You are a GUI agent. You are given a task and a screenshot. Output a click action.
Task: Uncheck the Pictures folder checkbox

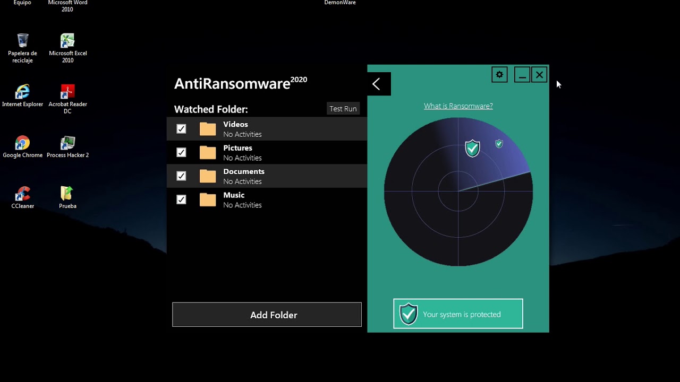tap(181, 152)
